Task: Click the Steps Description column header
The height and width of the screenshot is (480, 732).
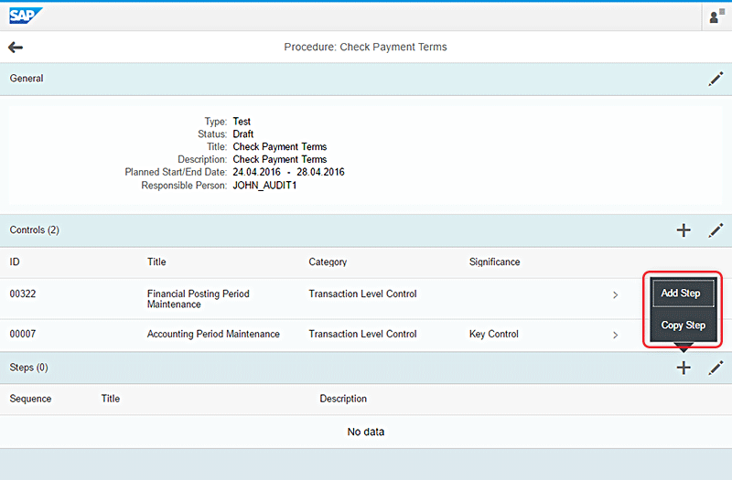Action: coord(343,399)
